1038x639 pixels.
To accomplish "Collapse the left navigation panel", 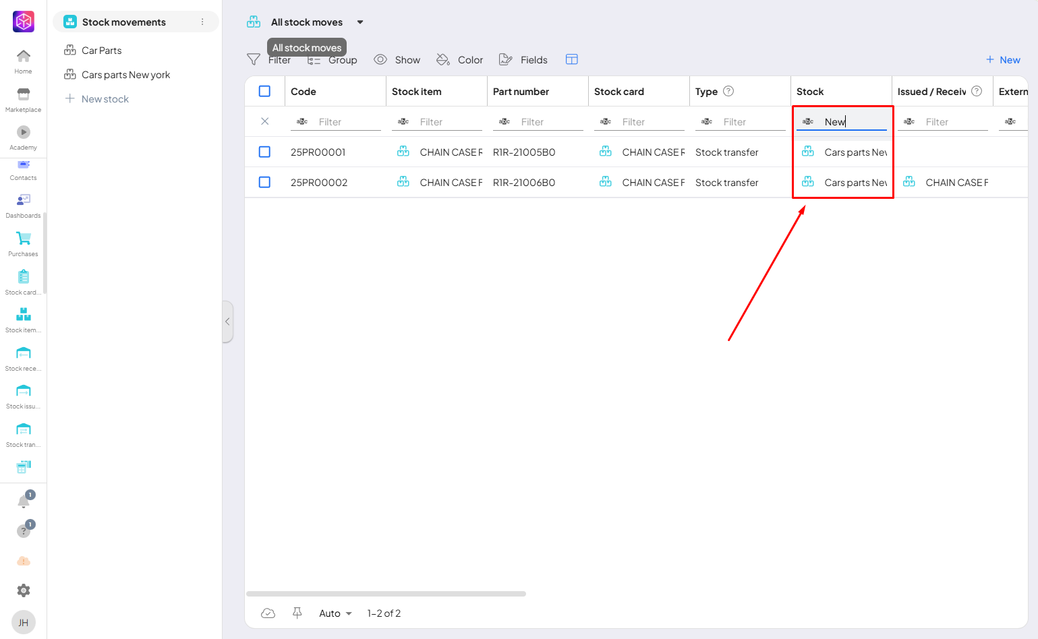I will 227,322.
